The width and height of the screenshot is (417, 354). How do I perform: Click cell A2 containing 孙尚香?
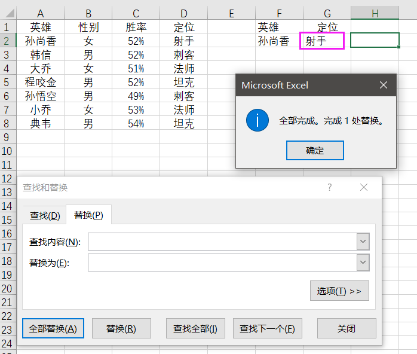(x=40, y=41)
